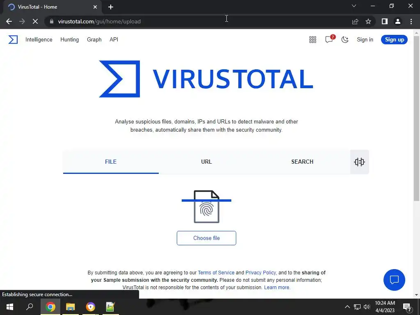This screenshot has width=420, height=315.
Task: Open the Windows notification center icon
Action: coord(407,307)
